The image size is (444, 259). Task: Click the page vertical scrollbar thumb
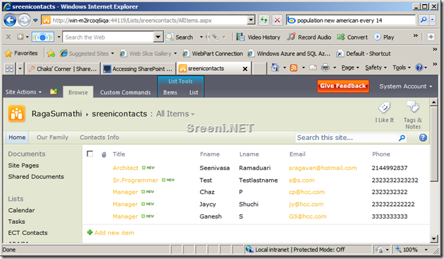(x=434, y=144)
